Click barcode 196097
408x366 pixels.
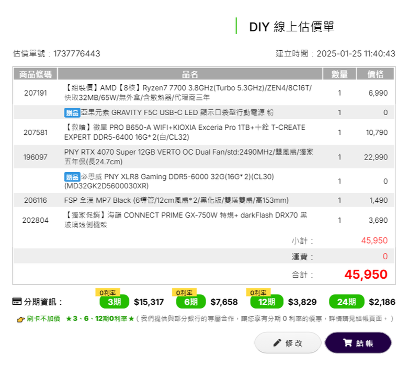[x=36, y=157]
